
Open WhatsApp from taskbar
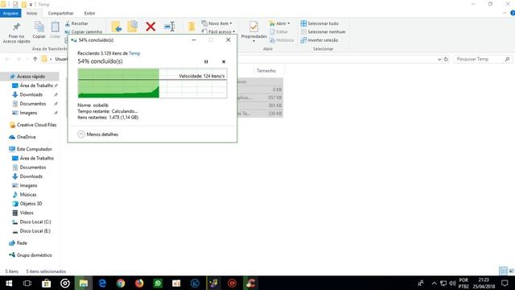tap(158, 283)
